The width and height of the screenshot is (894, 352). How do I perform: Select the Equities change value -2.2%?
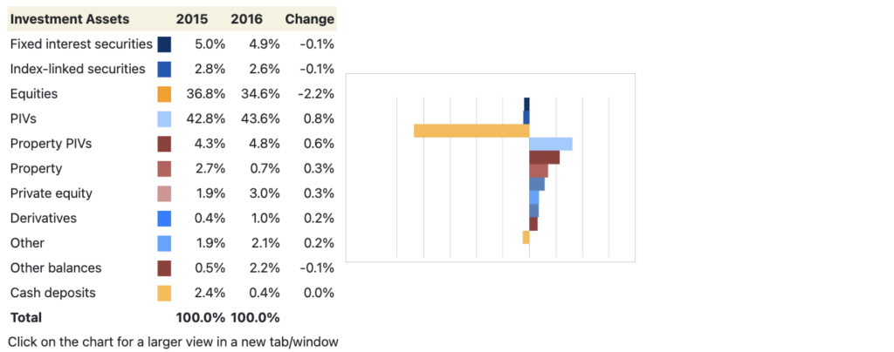click(x=315, y=94)
